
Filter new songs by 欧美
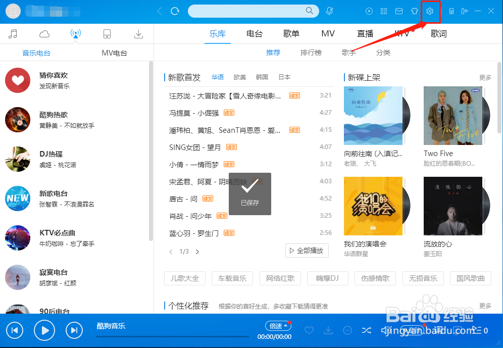point(239,77)
